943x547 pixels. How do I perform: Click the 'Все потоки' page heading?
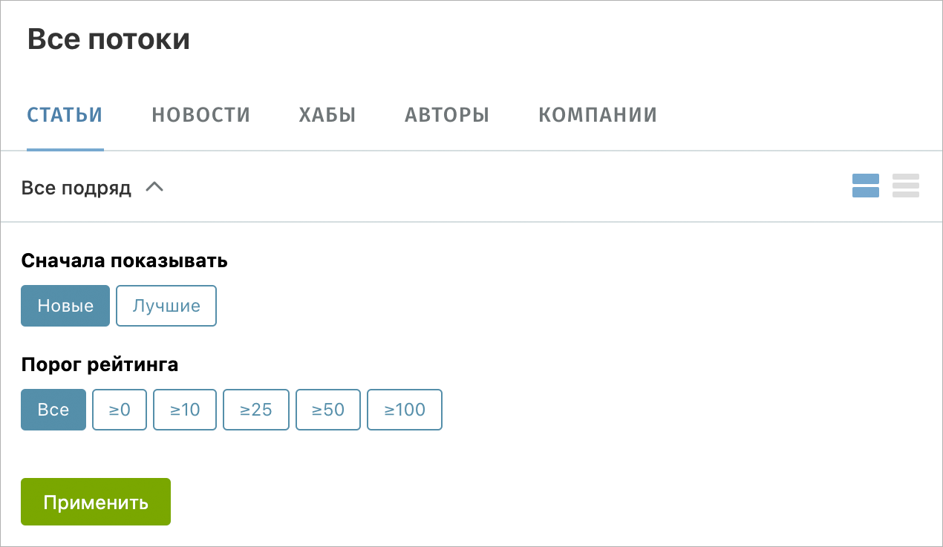pos(109,39)
